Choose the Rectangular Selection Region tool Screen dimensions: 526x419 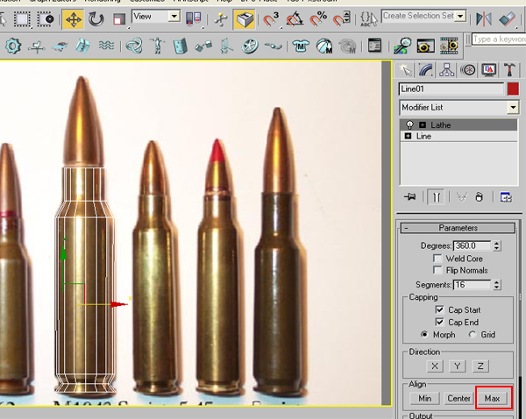pos(22,19)
